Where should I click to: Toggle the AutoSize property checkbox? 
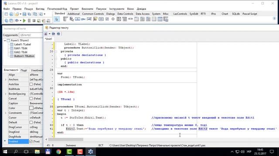pyautogui.click(x=31, y=84)
